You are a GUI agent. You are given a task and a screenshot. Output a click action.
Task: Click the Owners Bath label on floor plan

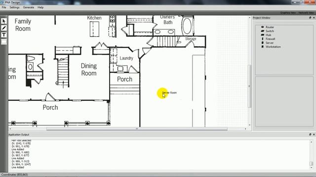click(x=168, y=20)
